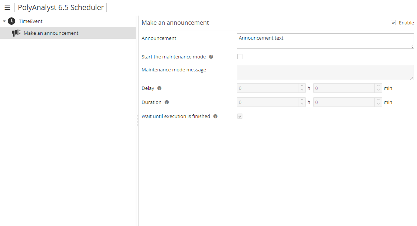
Task: Decrease the Duration minutes spinner
Action: [378, 105]
